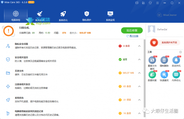
Task: Click the 65 条目 result text
Action: pyautogui.click(x=127, y=86)
